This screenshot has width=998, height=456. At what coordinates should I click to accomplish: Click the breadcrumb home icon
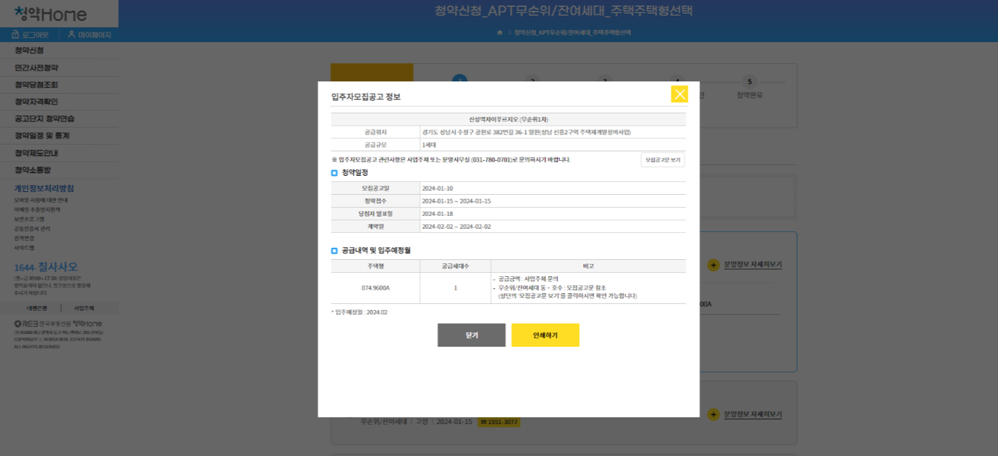point(500,33)
